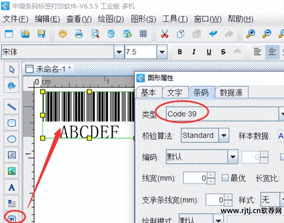
Task: Click the undo arrow icon
Action: click(x=213, y=34)
